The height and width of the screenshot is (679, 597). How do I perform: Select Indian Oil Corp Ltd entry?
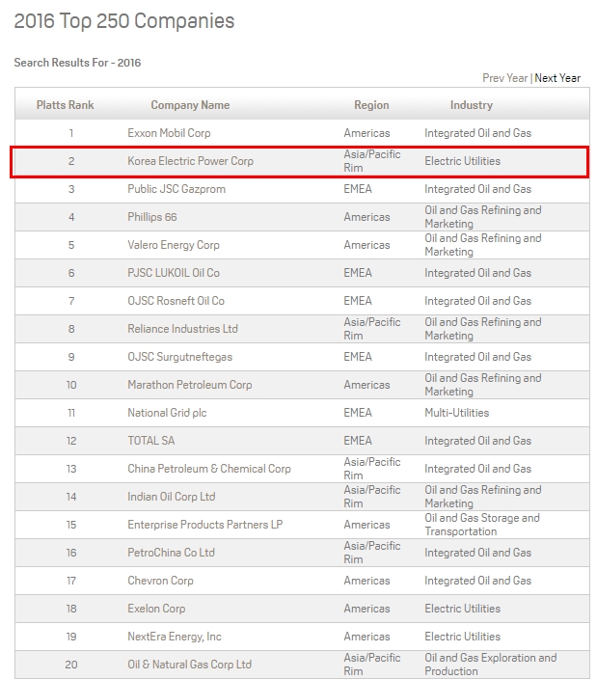point(172,497)
